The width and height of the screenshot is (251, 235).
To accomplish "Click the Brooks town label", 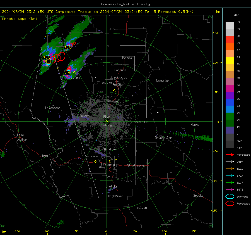I will (x=198, y=196).
